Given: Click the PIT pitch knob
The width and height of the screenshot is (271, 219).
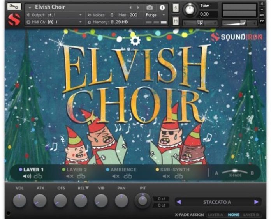Looking at the screenshot, I should point(143,201).
